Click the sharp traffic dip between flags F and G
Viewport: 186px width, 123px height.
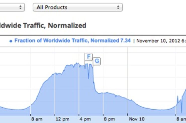pyautogui.click(x=88, y=73)
